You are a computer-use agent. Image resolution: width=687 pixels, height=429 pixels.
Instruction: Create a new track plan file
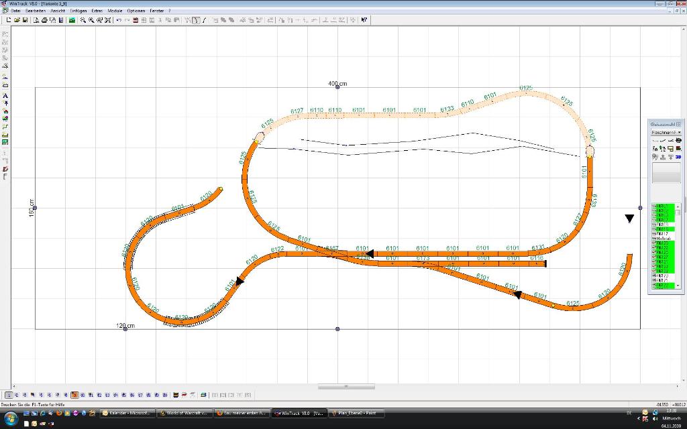(9, 19)
